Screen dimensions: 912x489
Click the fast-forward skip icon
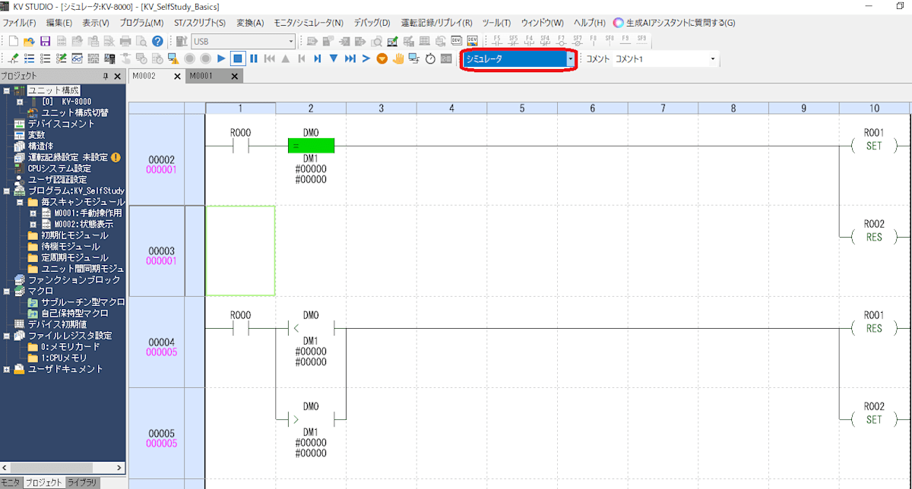pos(350,58)
